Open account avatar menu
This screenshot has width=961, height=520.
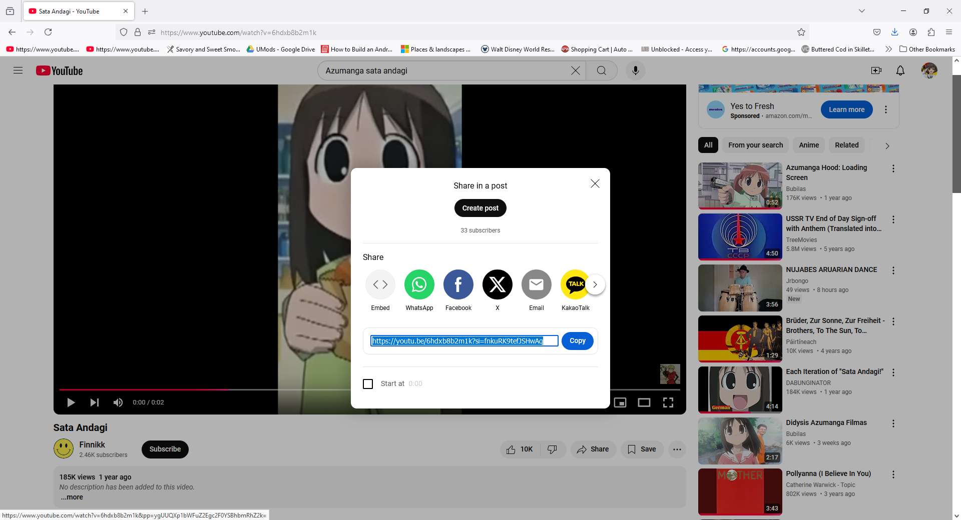pos(929,70)
